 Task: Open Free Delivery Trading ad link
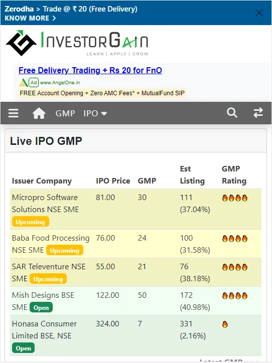tap(90, 70)
